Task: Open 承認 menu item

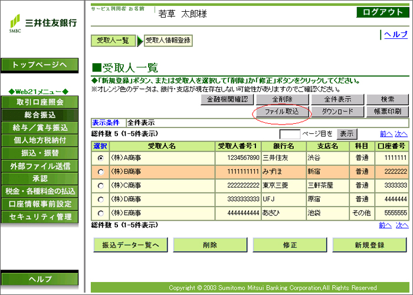Action: click(x=40, y=179)
